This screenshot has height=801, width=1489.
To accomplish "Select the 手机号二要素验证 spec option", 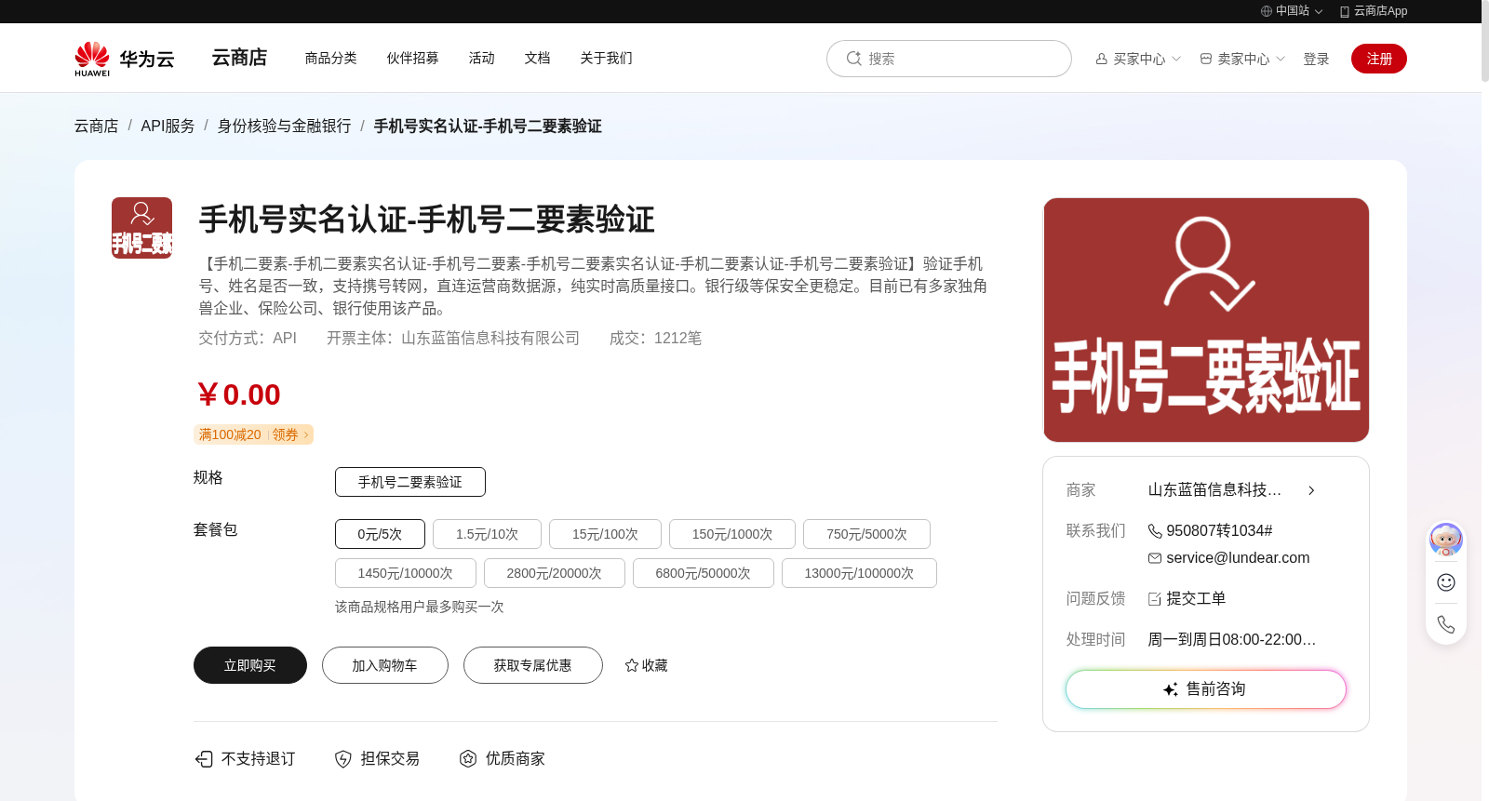I will [x=410, y=482].
